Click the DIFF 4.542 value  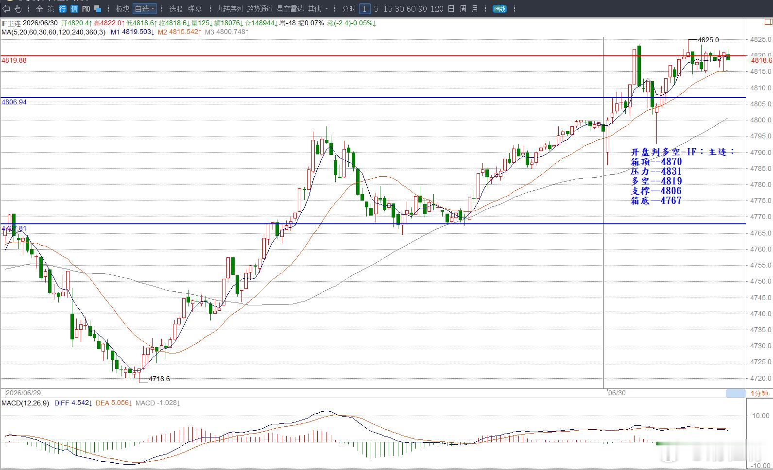tap(73, 403)
